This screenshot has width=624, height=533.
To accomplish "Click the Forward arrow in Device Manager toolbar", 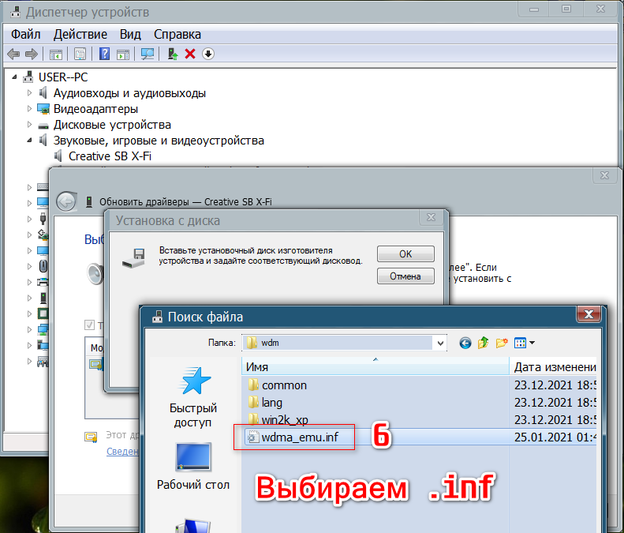I will (x=31, y=54).
